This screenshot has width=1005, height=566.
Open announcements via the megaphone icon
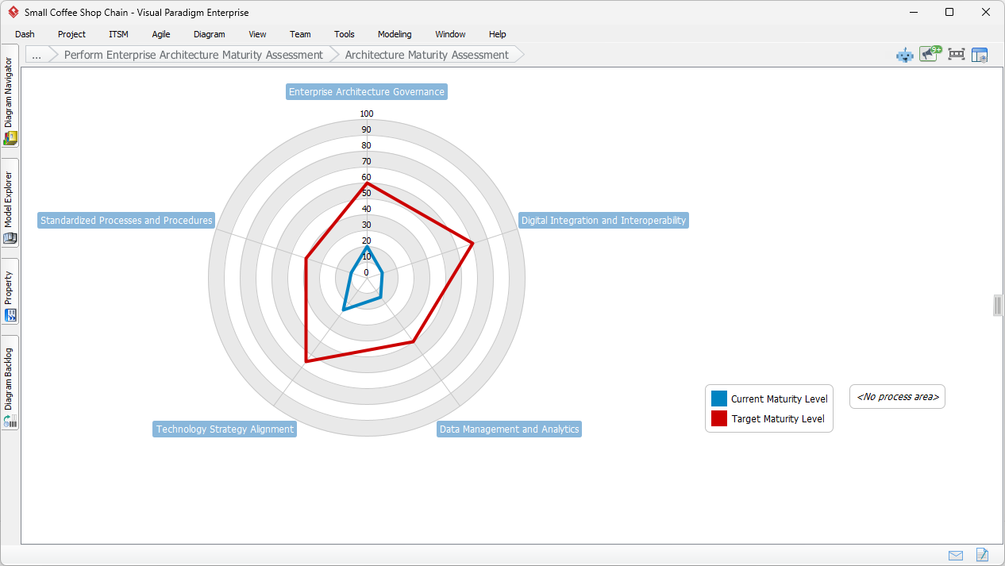click(928, 54)
